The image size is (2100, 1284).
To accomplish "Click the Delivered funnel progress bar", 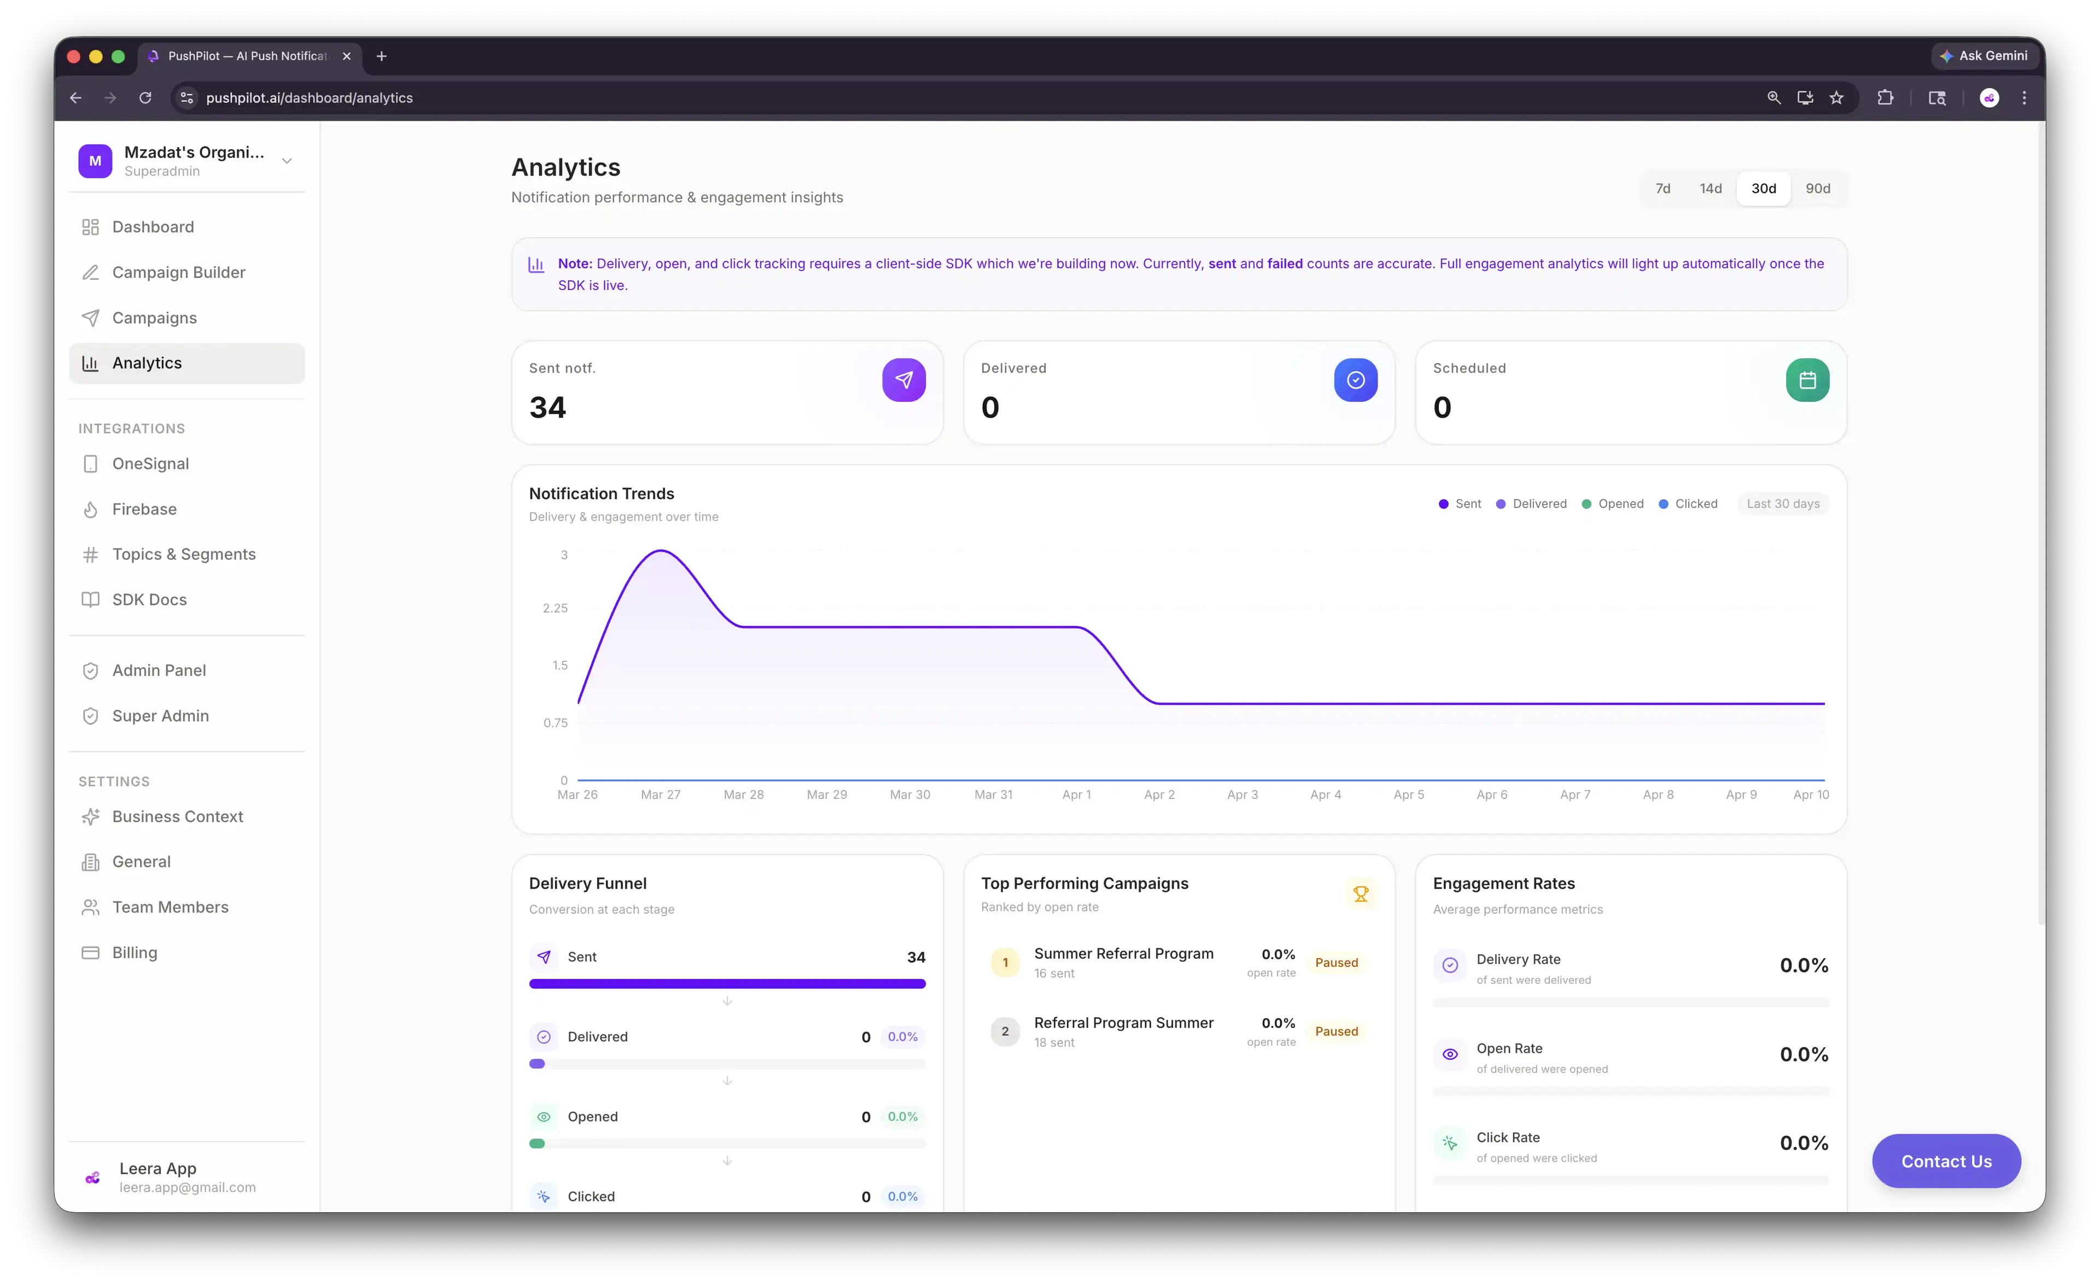I will tap(727, 1064).
